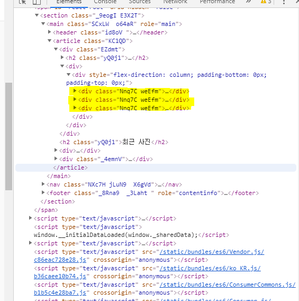Open DevTools three-dot menu
The image size is (299, 301).
[x=284, y=2]
